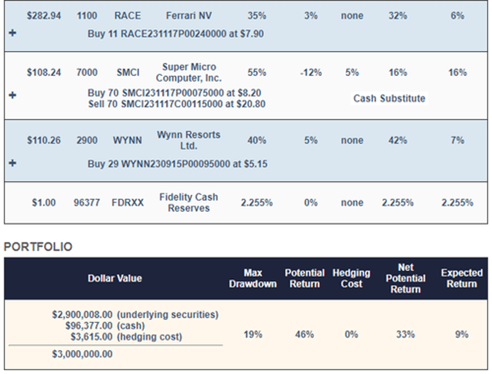Click the FDRXX ticker symbol
Screen dimensions: 492x374
(x=128, y=203)
